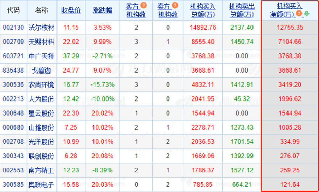319x192 pixels.
Task: Select net amount 12755.35 cell
Action: click(x=290, y=27)
